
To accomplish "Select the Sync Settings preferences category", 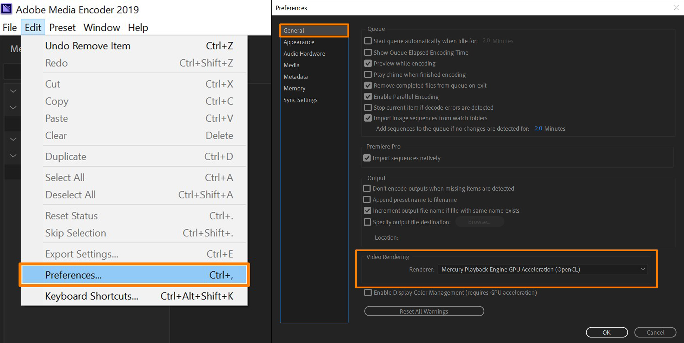I will [x=314, y=100].
